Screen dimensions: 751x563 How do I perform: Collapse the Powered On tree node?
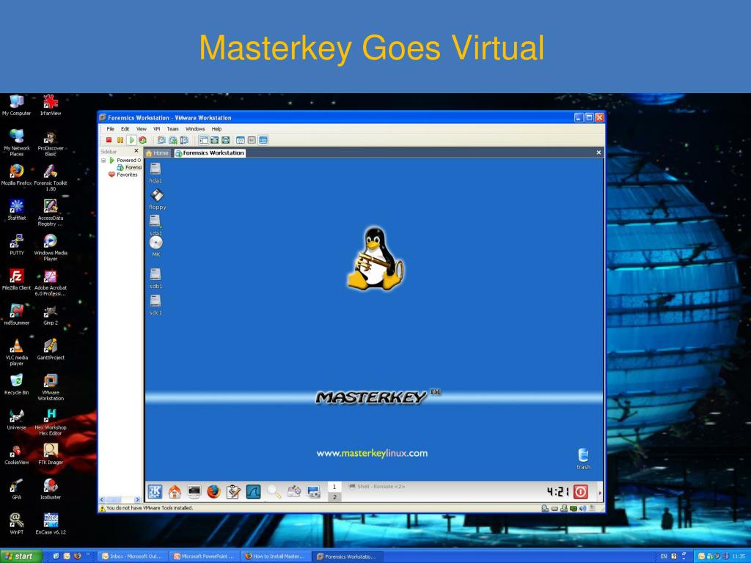103,161
